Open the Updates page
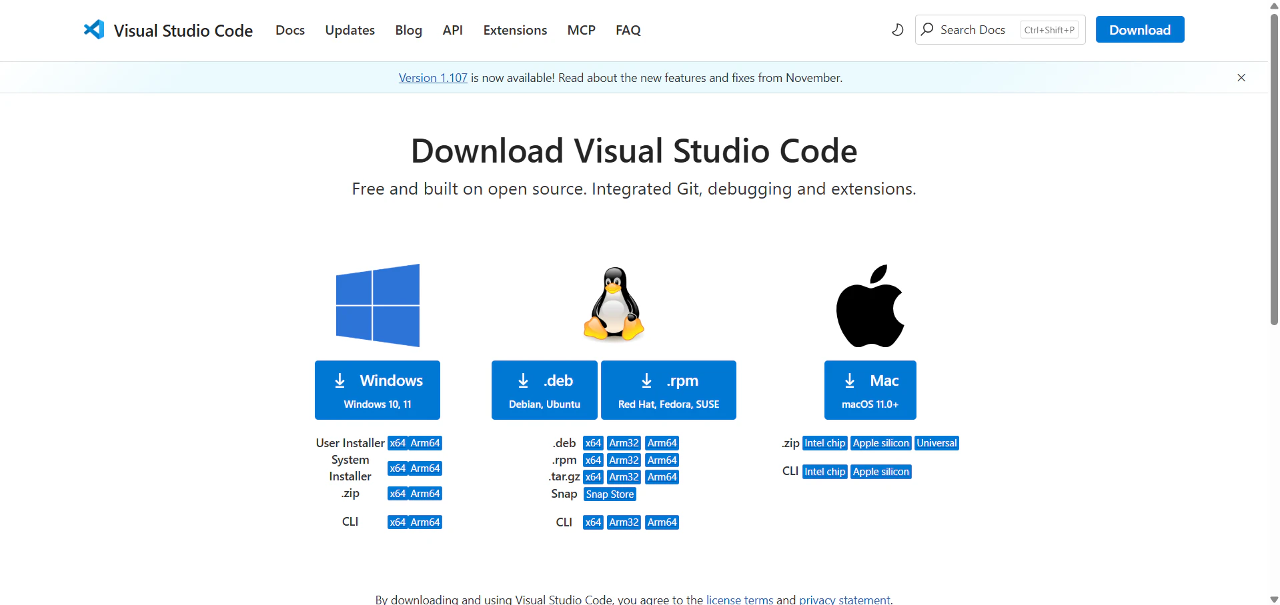1280x605 pixels. (x=350, y=30)
